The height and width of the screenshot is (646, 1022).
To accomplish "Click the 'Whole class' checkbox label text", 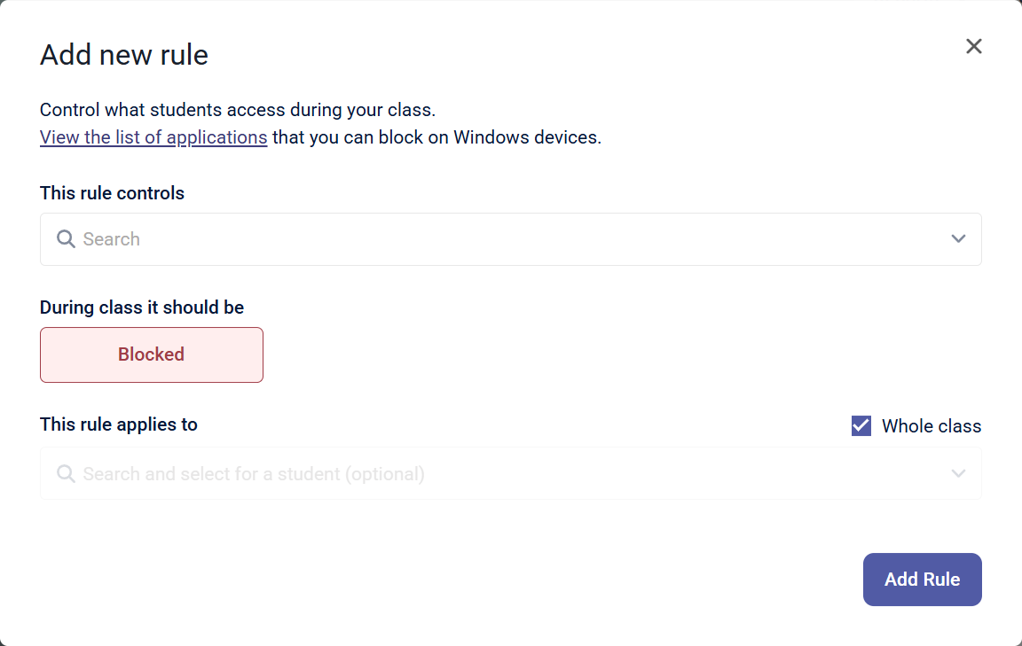I will (x=932, y=426).
